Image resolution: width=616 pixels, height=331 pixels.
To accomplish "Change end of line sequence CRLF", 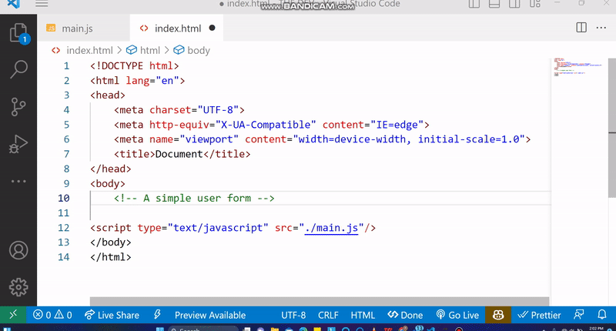I will [328, 315].
